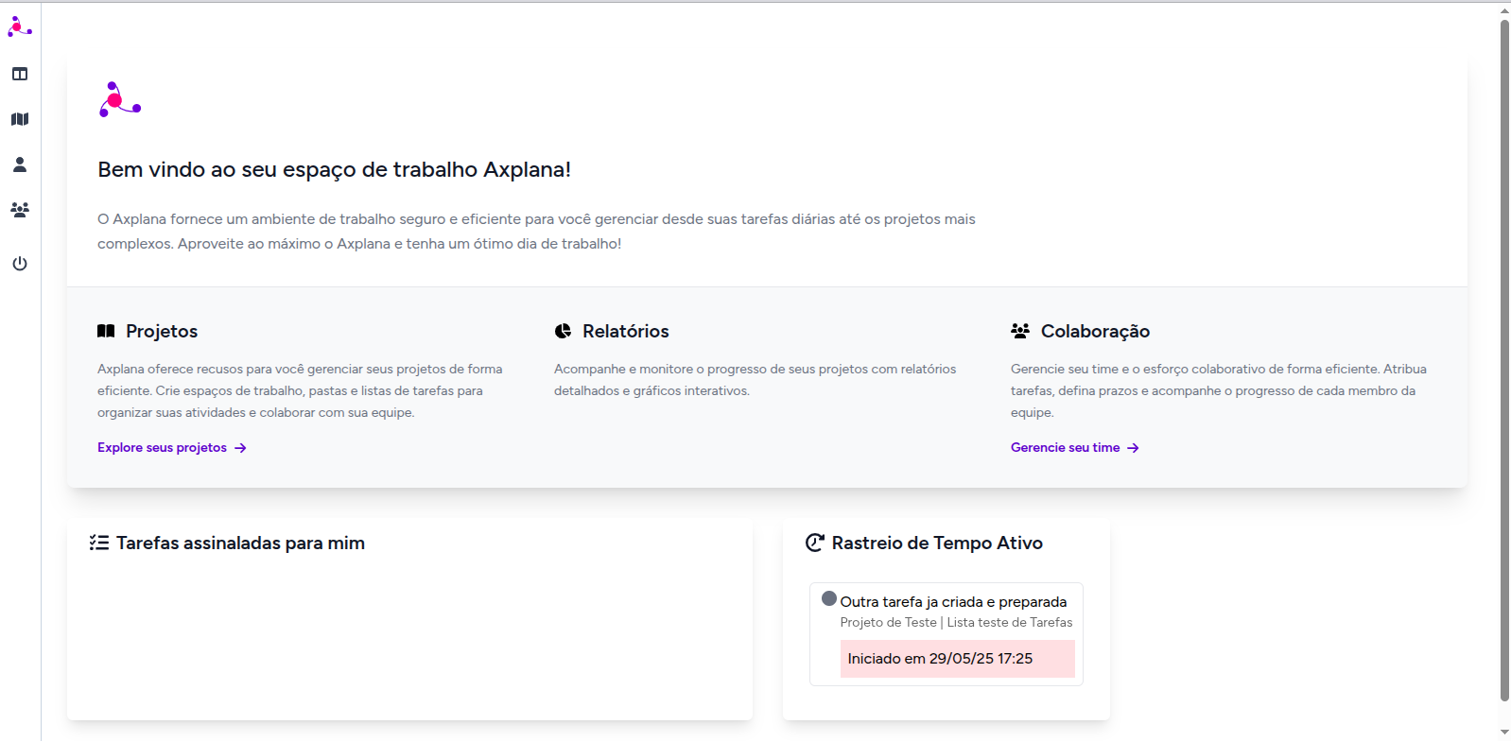Click the Relatórios section heading
This screenshot has width=1511, height=742.
[x=626, y=331]
